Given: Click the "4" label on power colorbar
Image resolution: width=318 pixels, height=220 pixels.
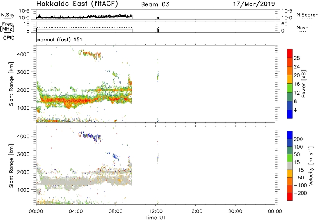Looking at the screenshot, I should click(295, 110).
